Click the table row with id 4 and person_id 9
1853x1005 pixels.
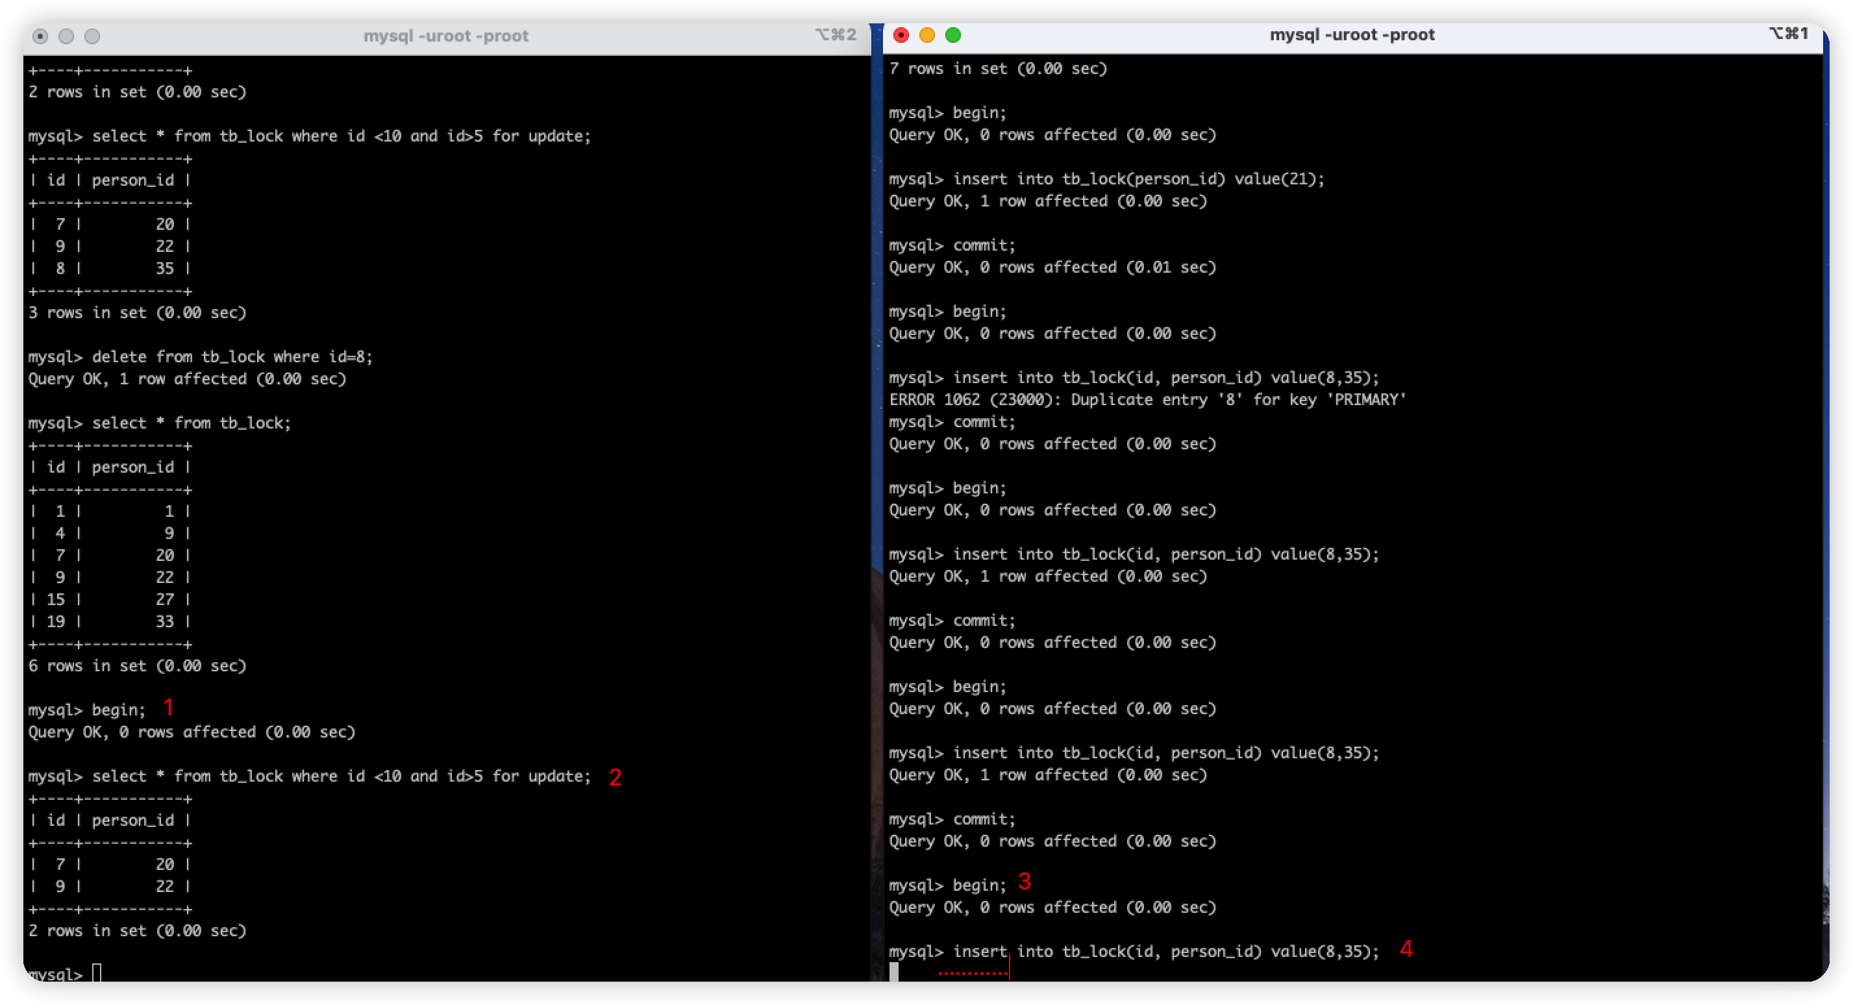pyautogui.click(x=110, y=533)
